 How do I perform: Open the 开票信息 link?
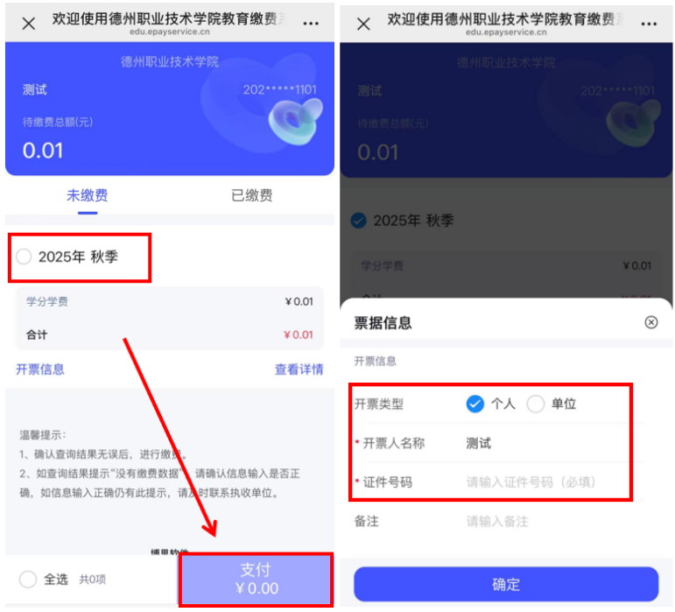coord(40,369)
